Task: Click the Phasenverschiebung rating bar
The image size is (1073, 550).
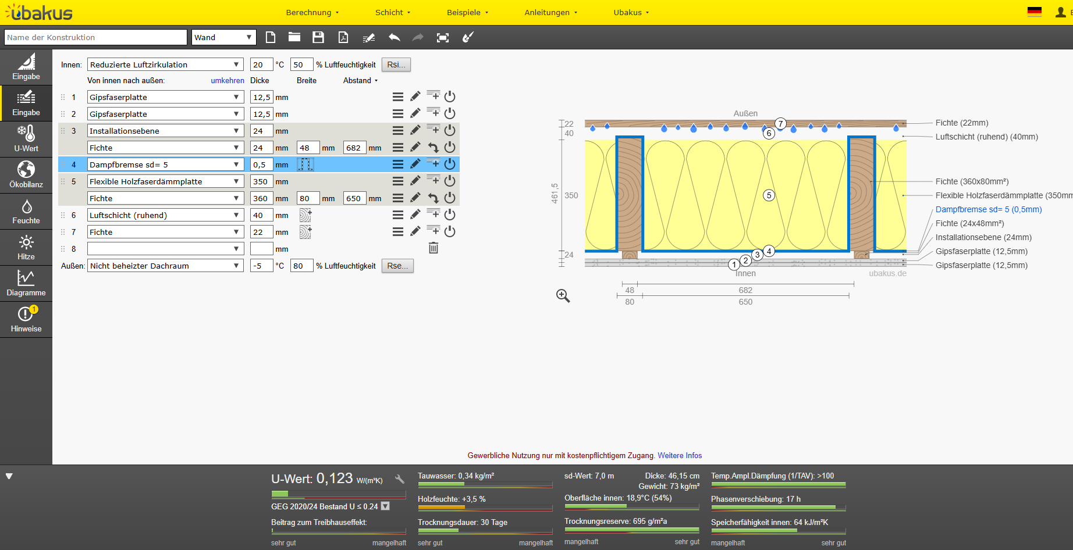Action: [779, 508]
